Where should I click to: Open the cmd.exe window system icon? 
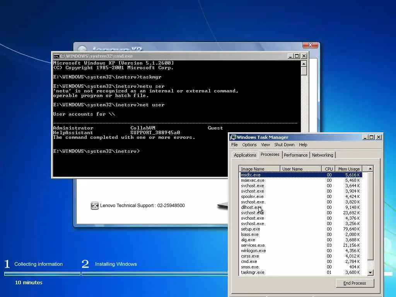point(56,56)
